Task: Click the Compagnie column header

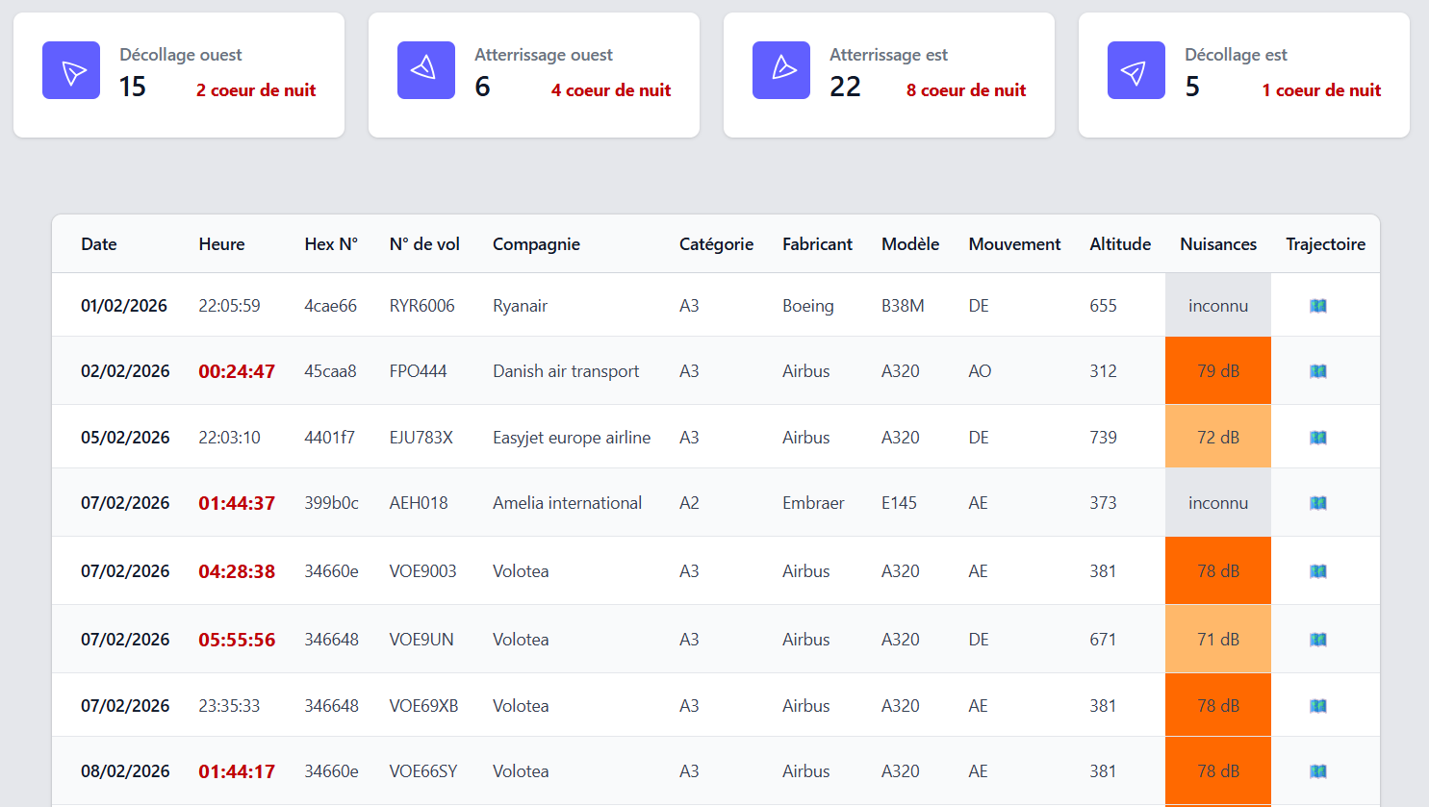Action: 536,243
